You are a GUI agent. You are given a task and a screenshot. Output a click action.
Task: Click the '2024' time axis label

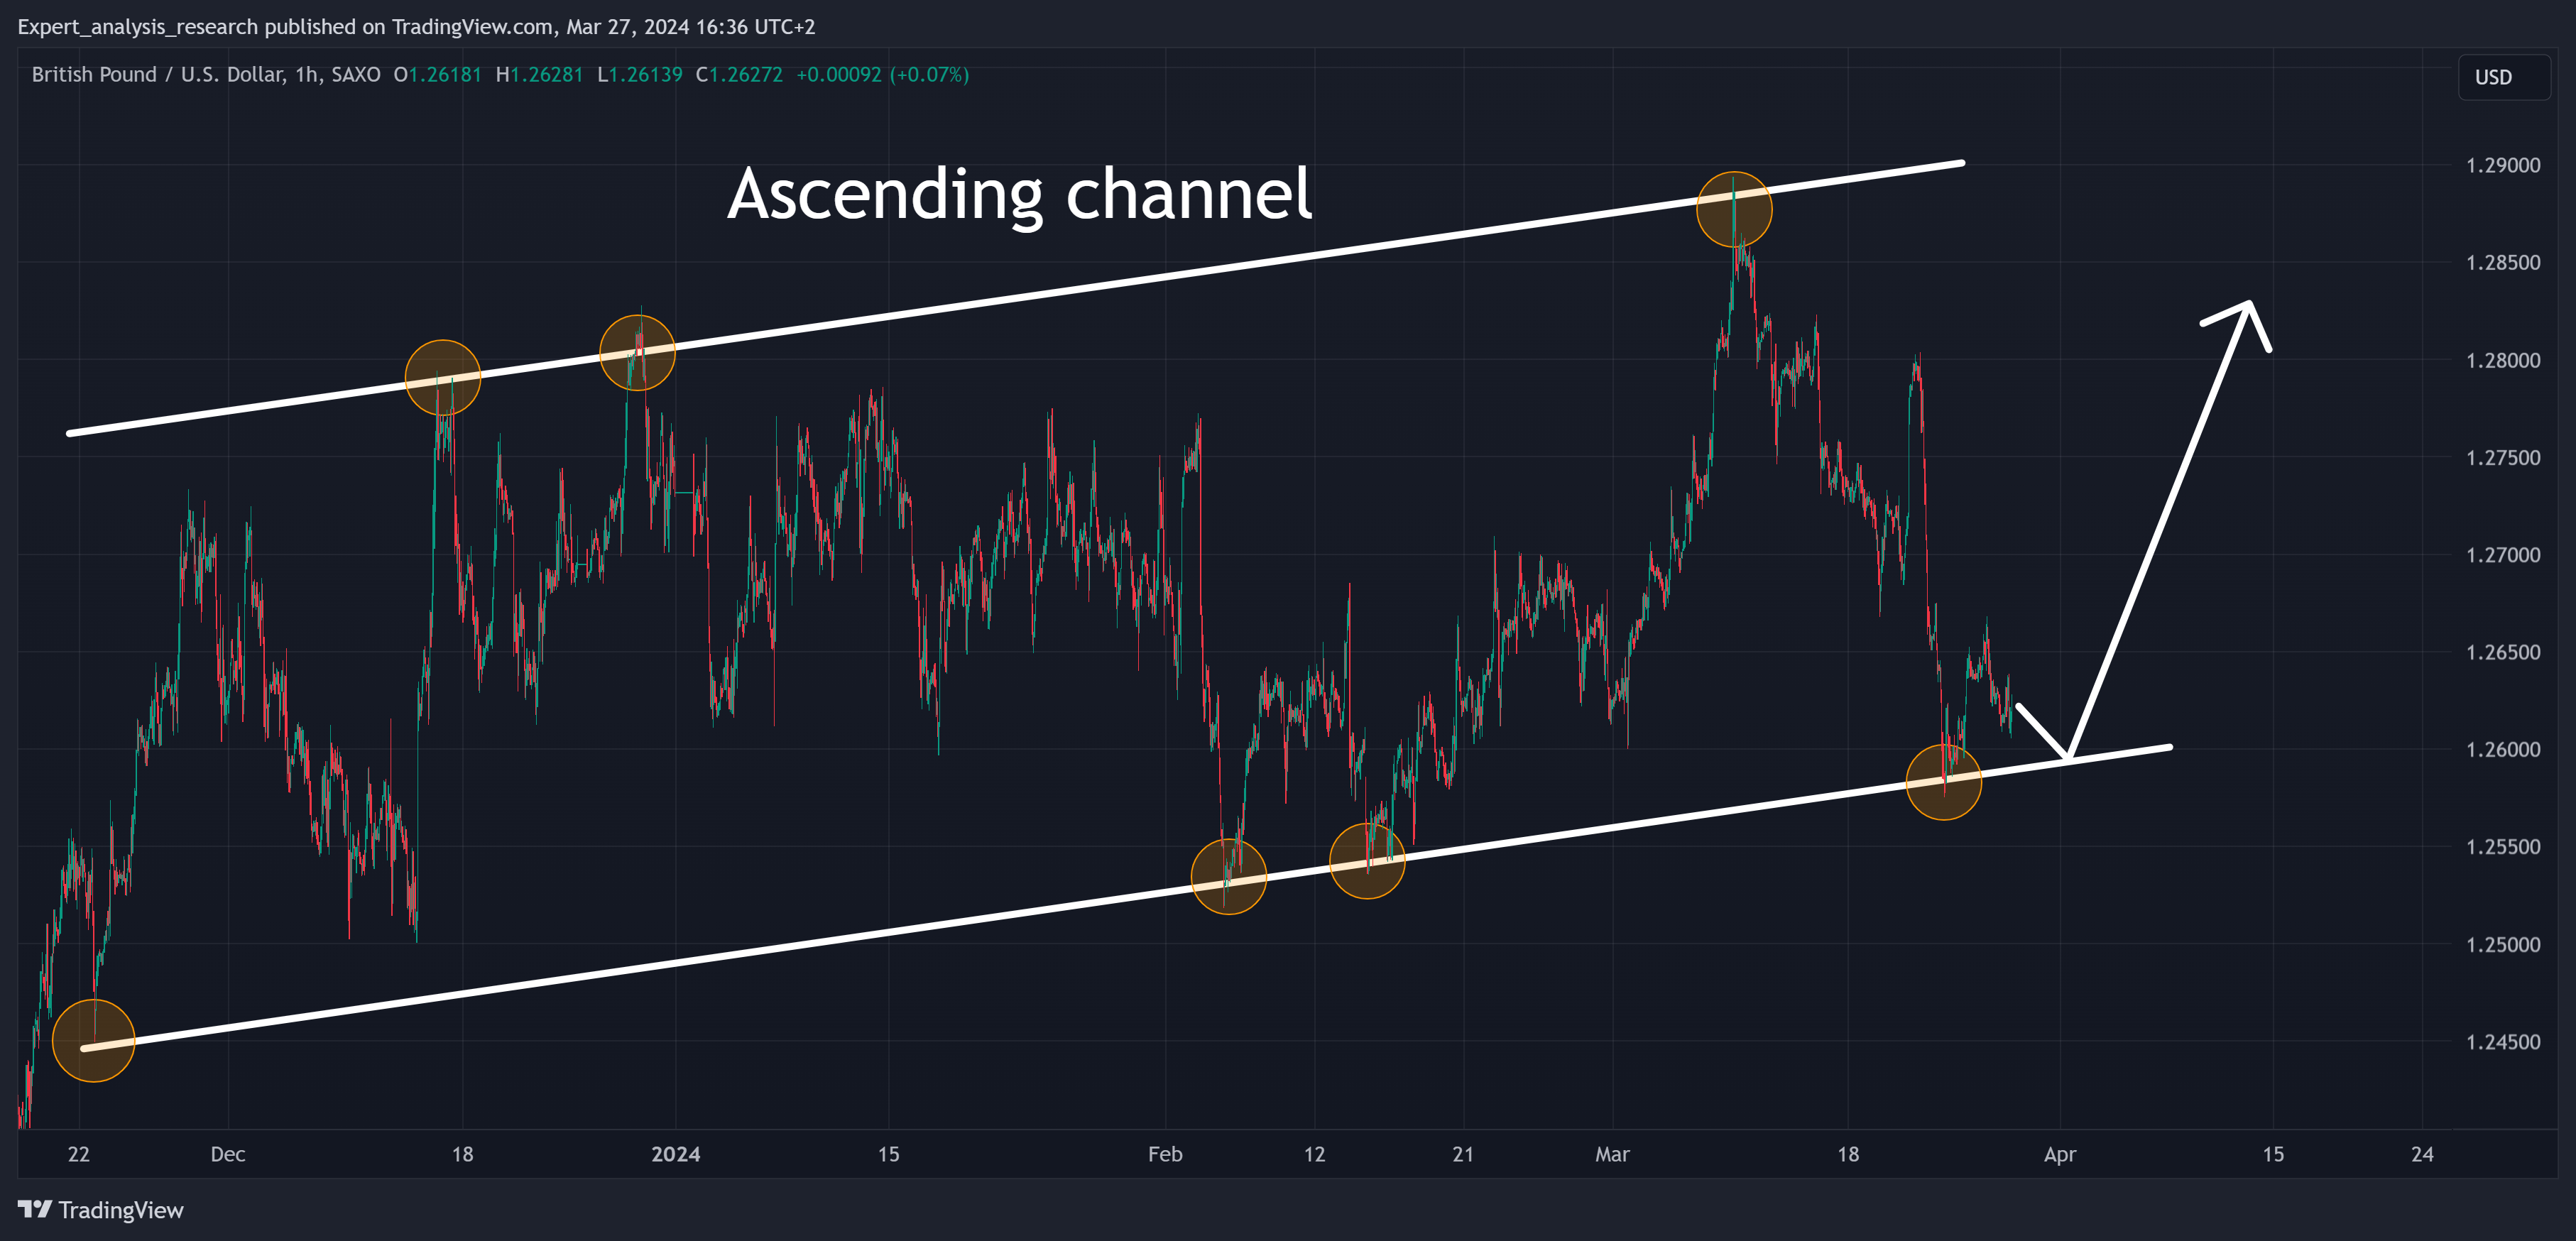676,1154
